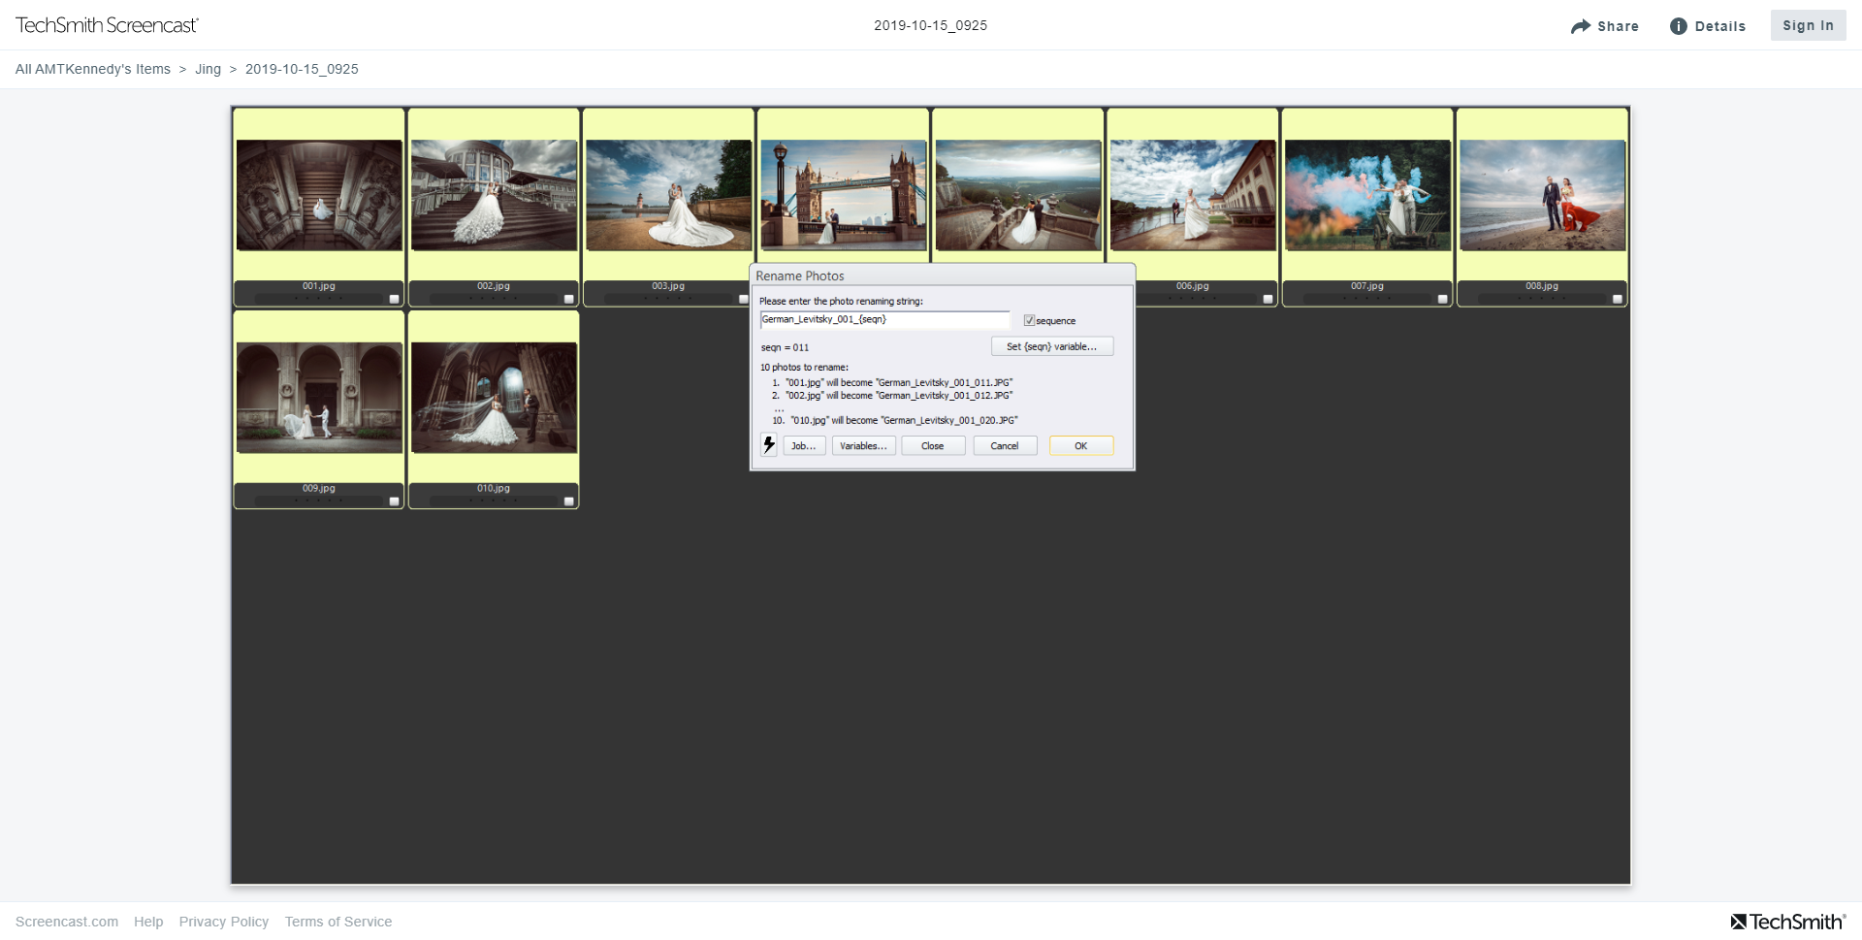
Task: Toggle tag checkbox on 009.jpg thumbnail
Action: pyautogui.click(x=394, y=502)
